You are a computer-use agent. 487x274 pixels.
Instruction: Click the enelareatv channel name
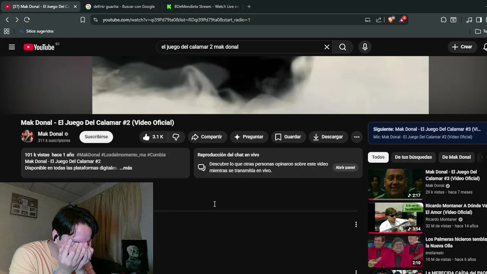(434, 253)
